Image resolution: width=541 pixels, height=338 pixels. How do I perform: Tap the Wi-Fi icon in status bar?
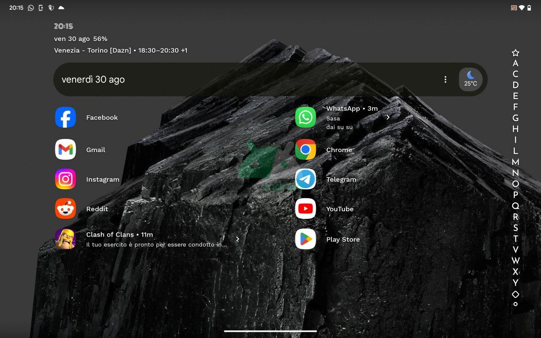tap(522, 8)
